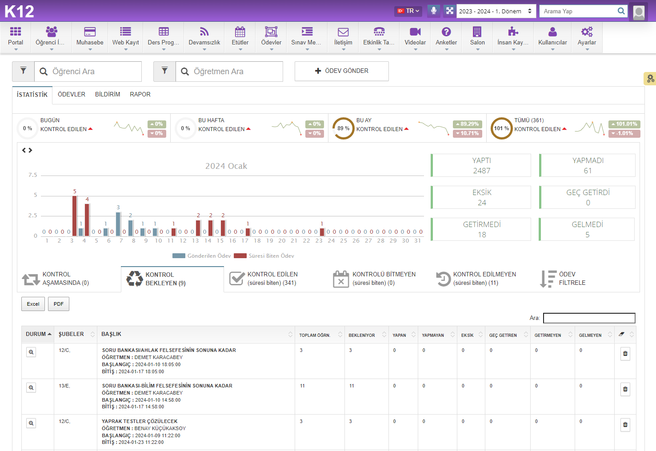
Task: Sort table by BAŞLIK column
Action: click(x=196, y=334)
